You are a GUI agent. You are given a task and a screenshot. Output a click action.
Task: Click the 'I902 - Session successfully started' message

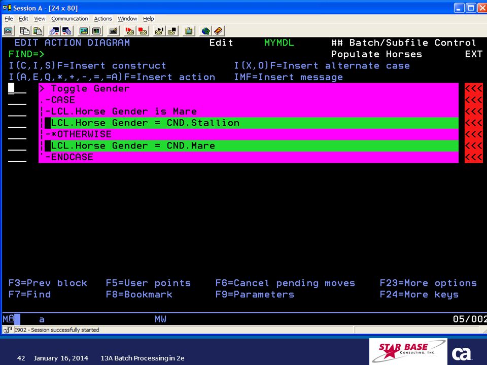coord(57,330)
